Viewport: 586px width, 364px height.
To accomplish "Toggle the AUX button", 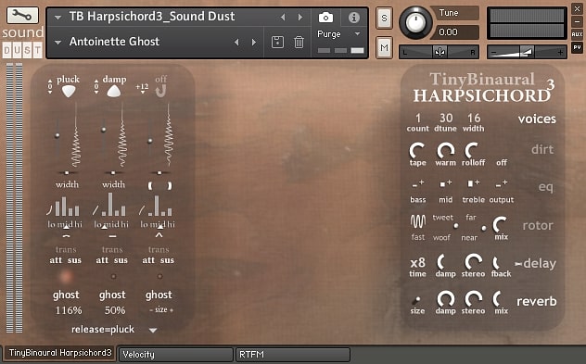I will tap(577, 34).
